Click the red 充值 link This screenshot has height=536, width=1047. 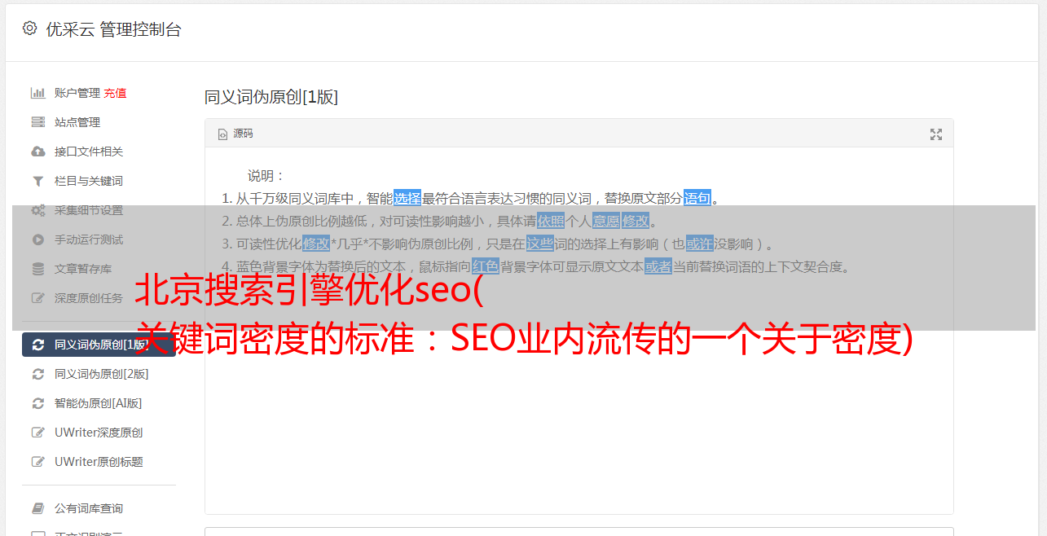115,93
